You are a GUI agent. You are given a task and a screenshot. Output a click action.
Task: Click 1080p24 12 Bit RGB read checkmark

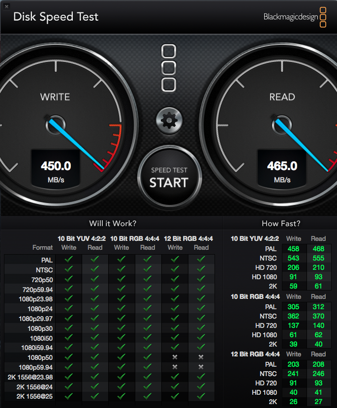(x=201, y=308)
